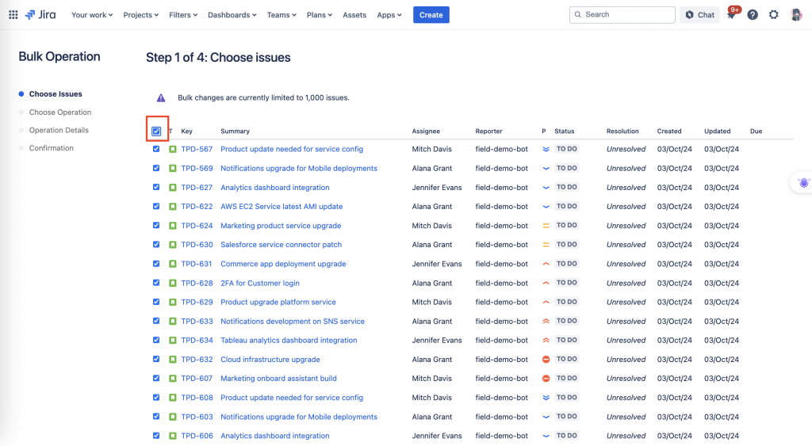Uncheck the checkbox for TPD-630
This screenshot has height=446, width=812.
(156, 244)
